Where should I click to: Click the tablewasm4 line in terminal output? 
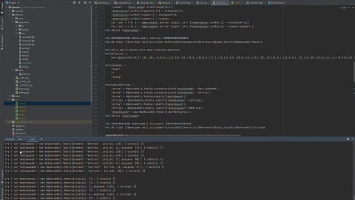click(x=74, y=144)
